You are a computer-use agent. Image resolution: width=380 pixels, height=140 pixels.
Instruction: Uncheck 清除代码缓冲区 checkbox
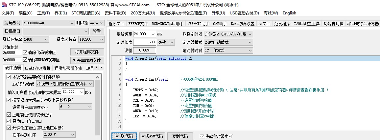25,52
